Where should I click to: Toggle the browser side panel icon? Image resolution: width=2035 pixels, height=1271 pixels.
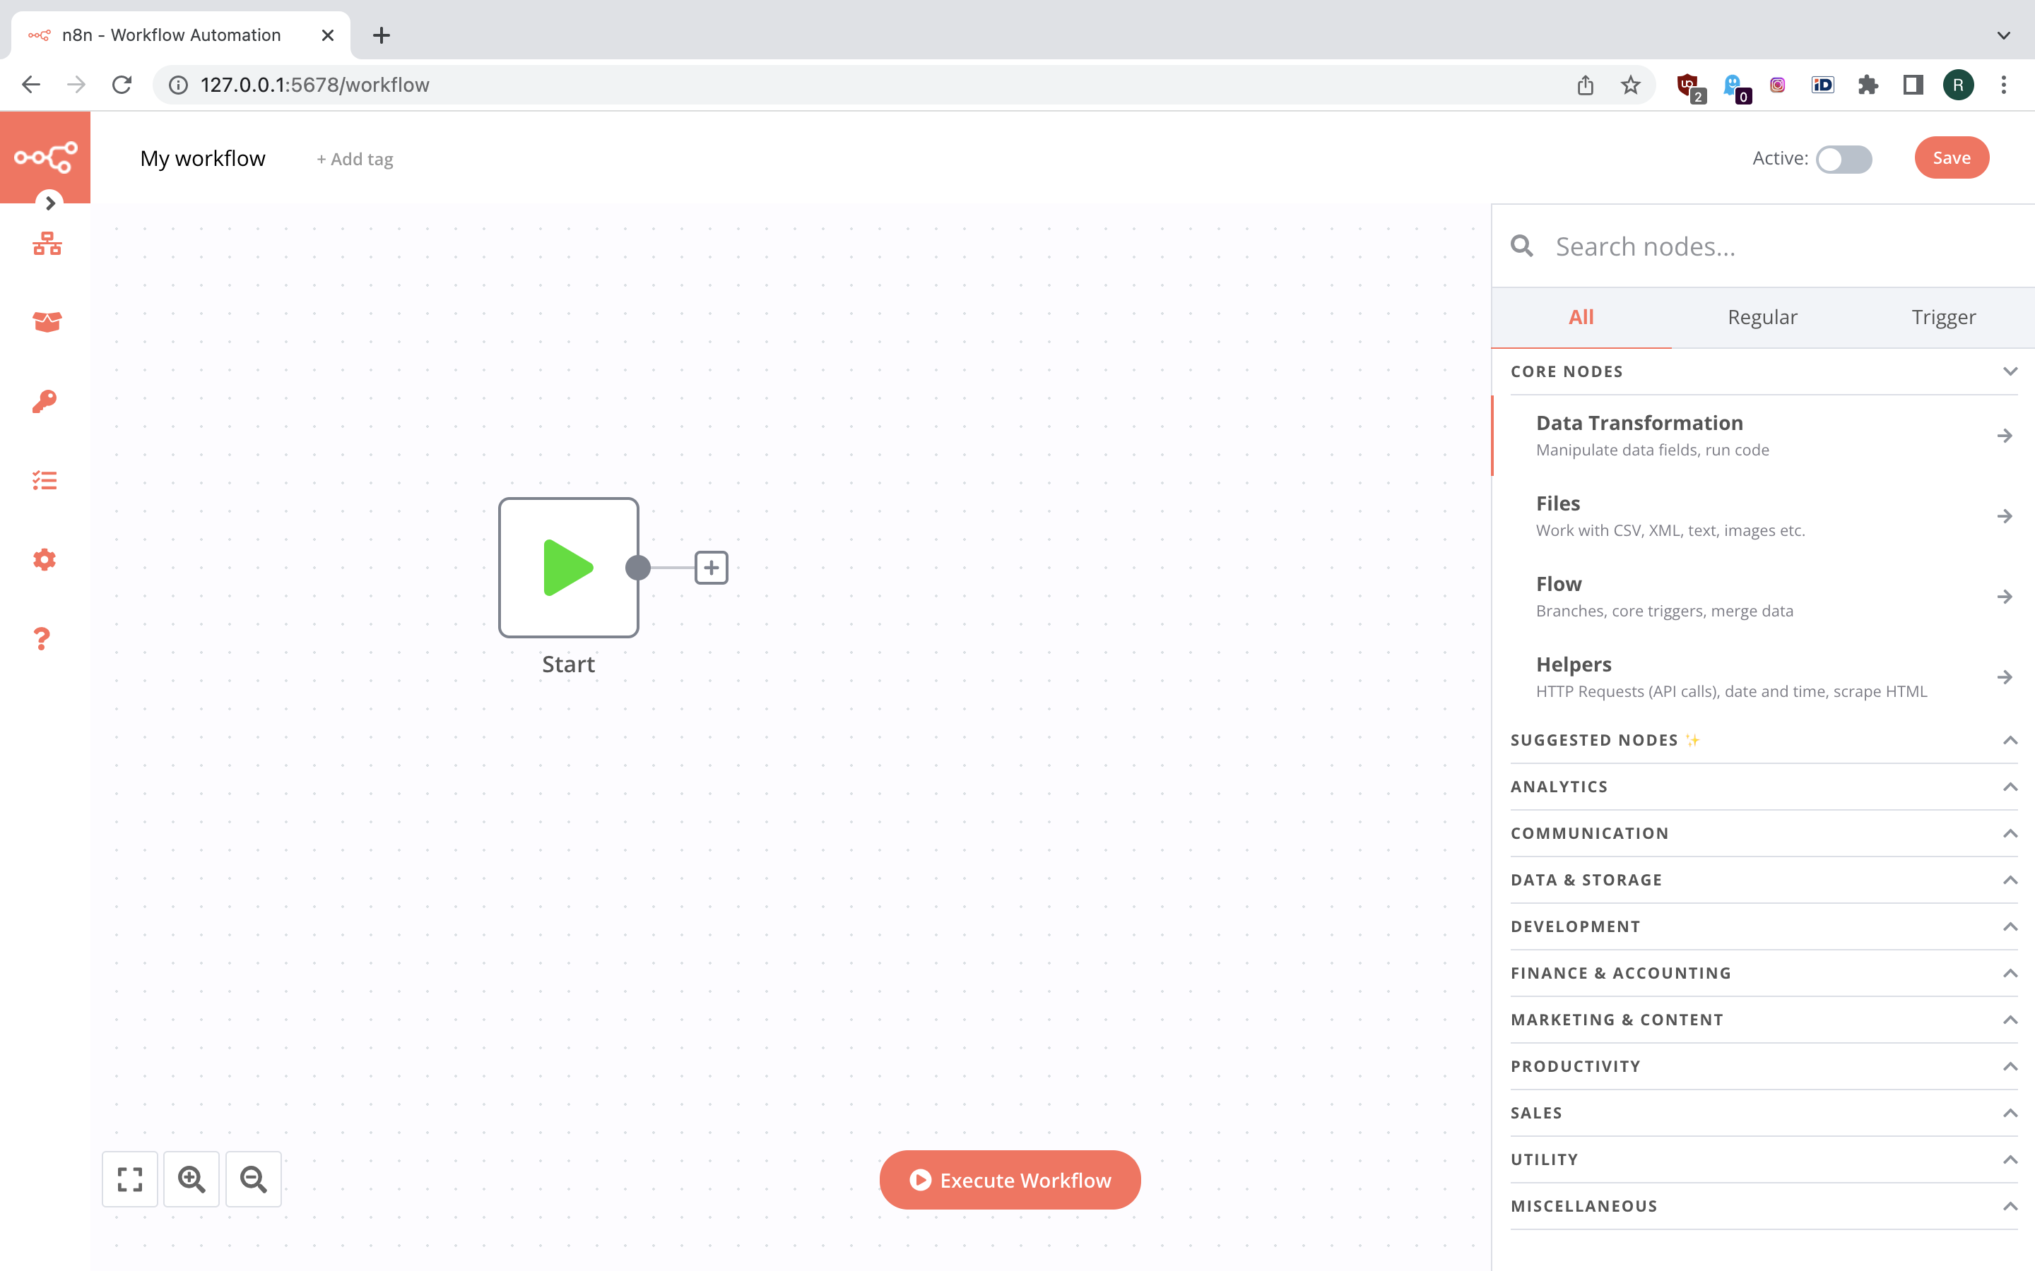click(1913, 85)
